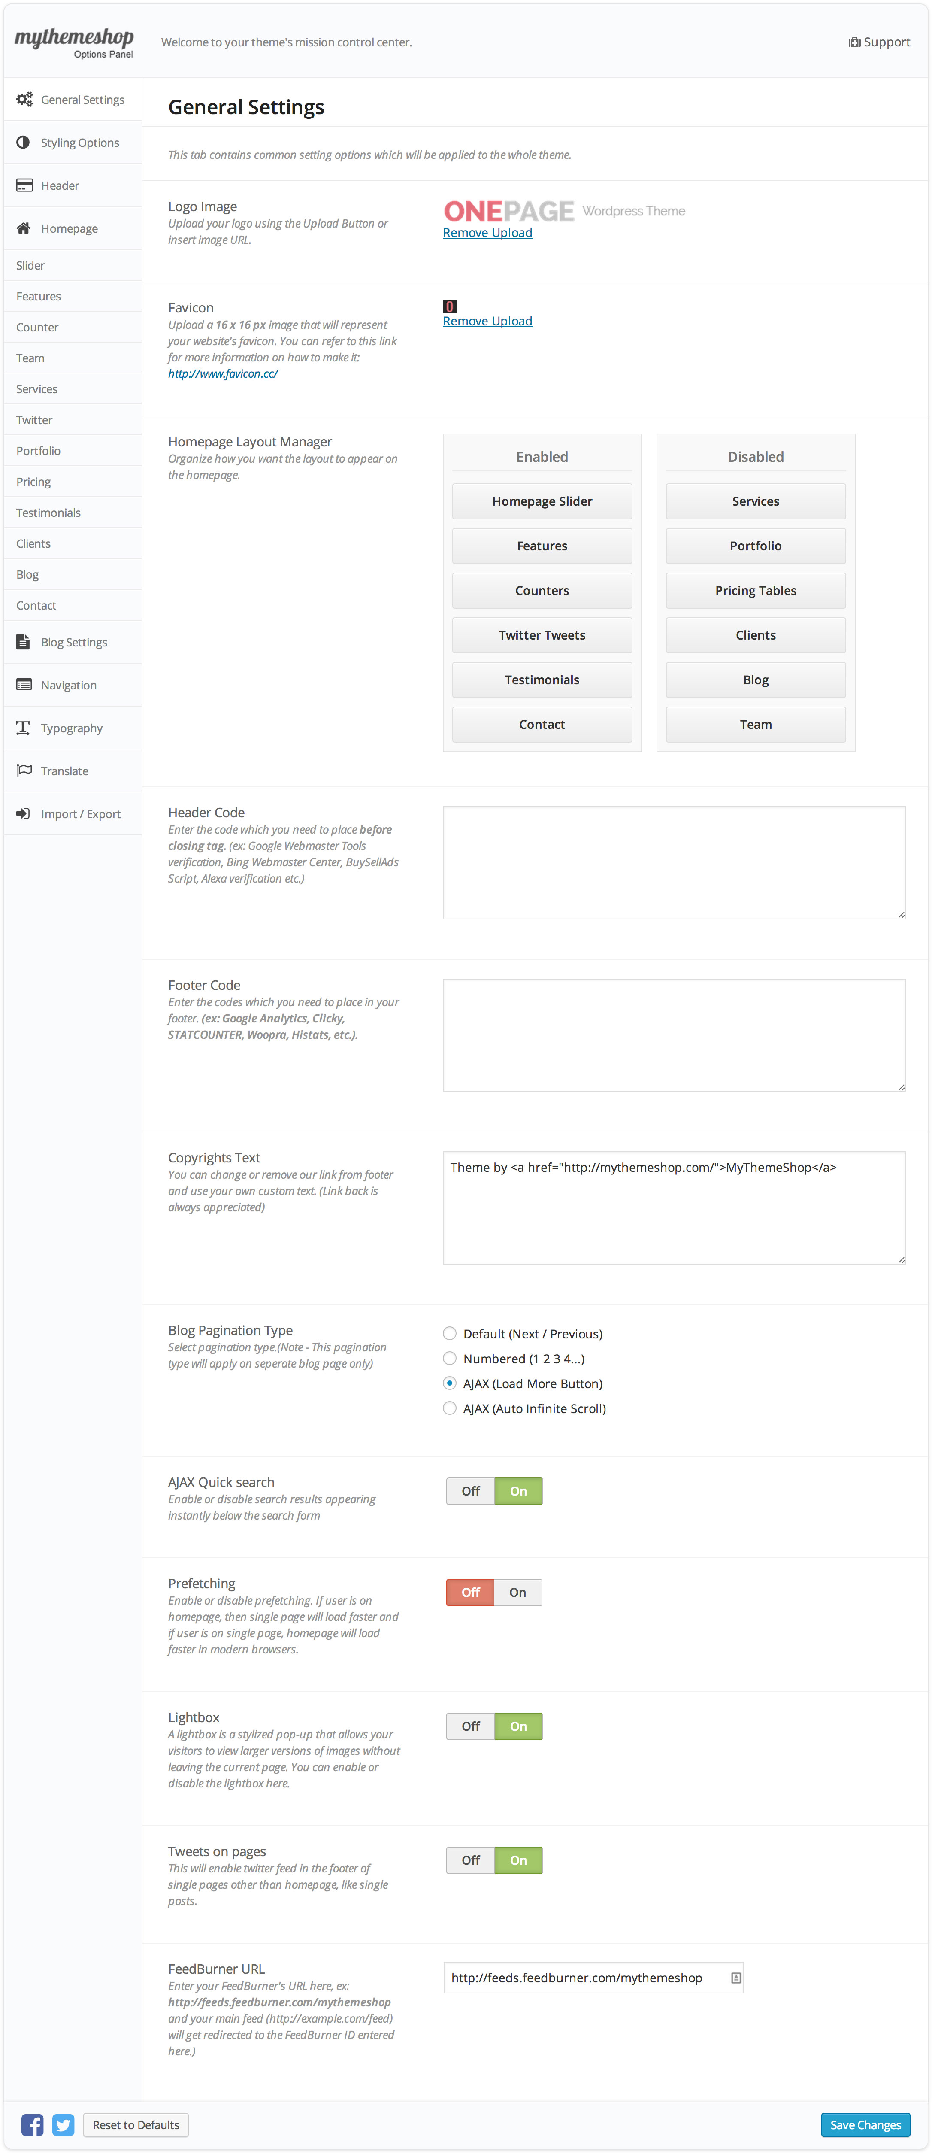Image resolution: width=932 pixels, height=2154 pixels.
Task: Open the Contact submenu item
Action: [73, 605]
